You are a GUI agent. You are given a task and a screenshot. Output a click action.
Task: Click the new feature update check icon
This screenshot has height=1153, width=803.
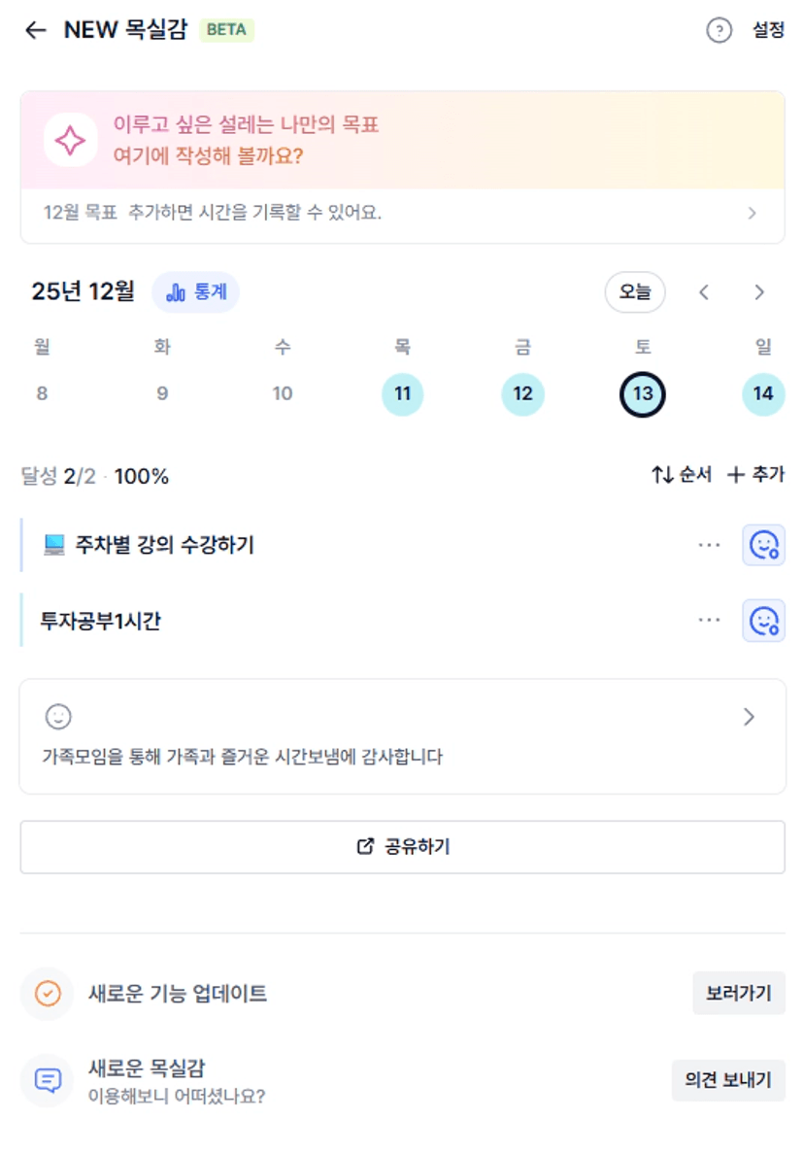[x=48, y=994]
